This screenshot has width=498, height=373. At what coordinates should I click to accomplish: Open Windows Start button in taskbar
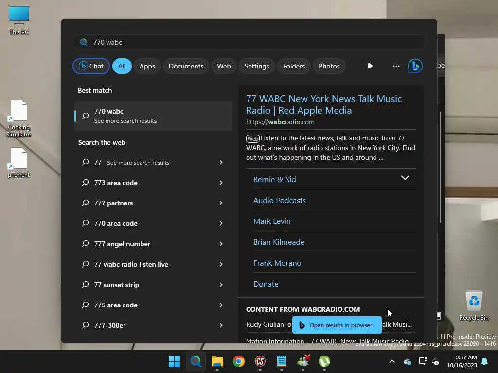174,361
